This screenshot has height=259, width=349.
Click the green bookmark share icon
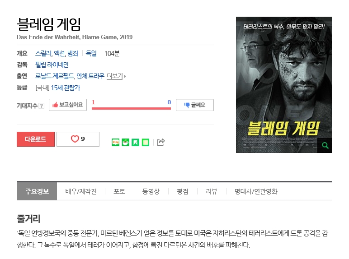[x=136, y=142]
